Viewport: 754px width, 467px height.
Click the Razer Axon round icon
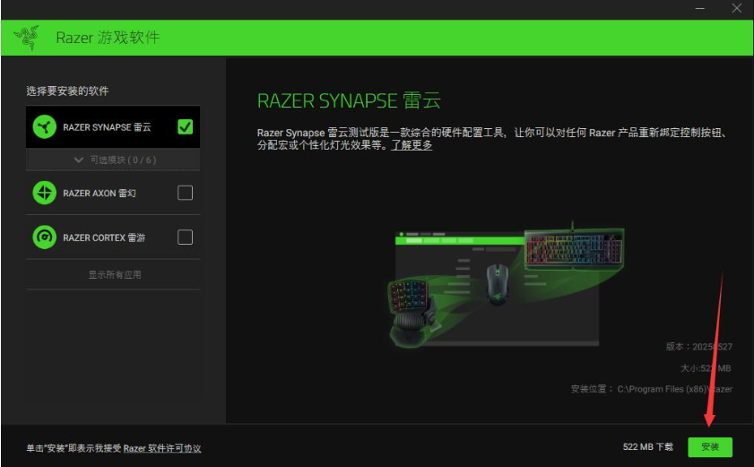(x=44, y=193)
